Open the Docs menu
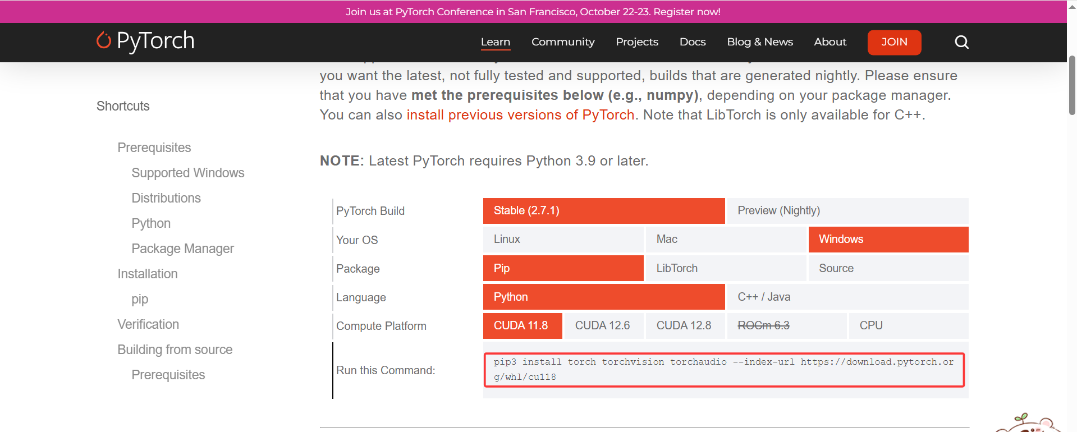Image resolution: width=1077 pixels, height=432 pixels. [693, 42]
